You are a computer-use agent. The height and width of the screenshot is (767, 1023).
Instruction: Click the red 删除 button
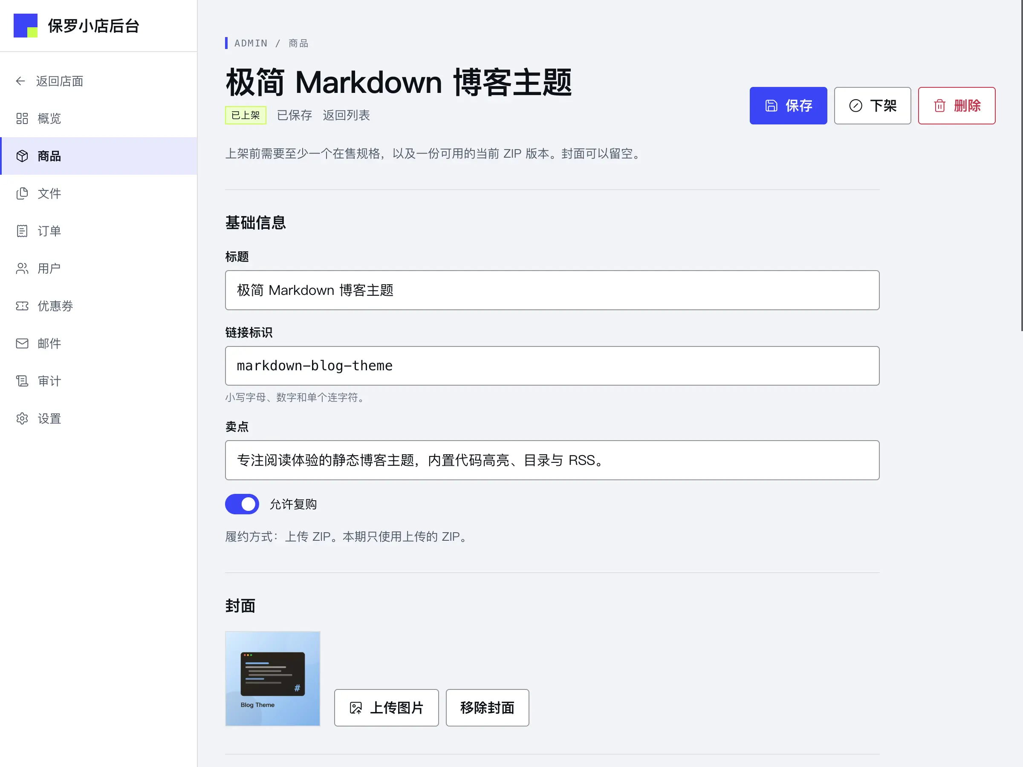(x=957, y=106)
